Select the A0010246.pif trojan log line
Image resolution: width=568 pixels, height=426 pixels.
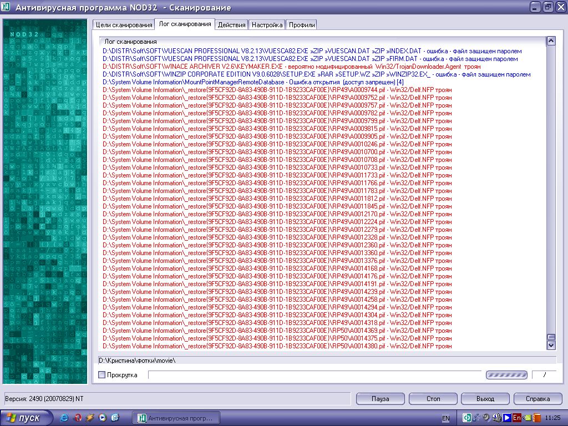[x=277, y=144]
